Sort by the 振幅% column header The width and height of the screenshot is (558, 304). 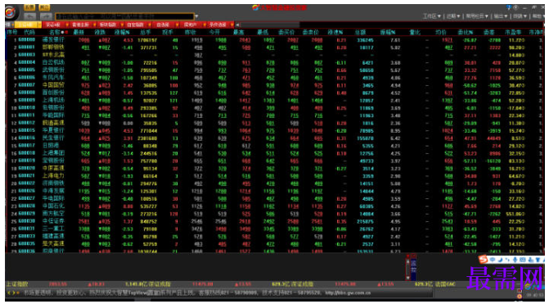388,33
